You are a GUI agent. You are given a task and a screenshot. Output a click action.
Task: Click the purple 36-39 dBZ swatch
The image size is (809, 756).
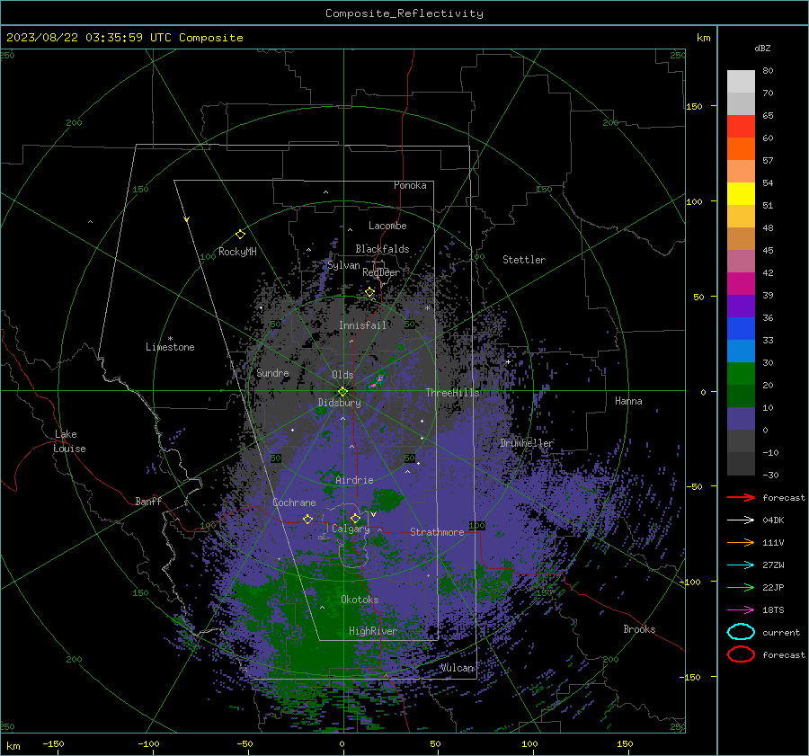click(741, 307)
